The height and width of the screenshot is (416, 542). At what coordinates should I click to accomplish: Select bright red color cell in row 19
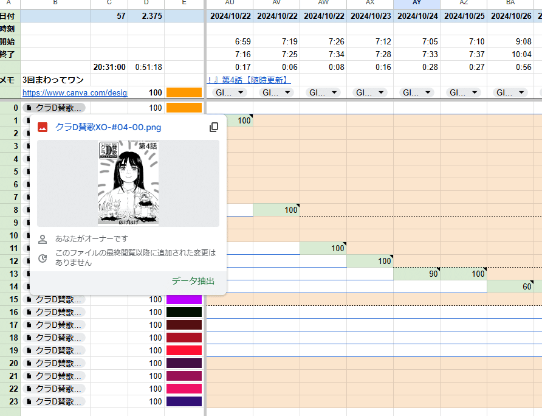click(184, 350)
